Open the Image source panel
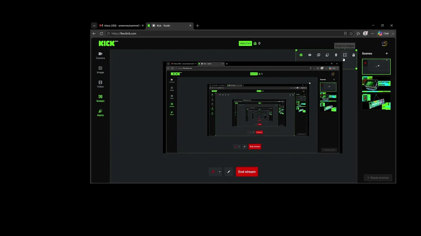421x236 pixels. [100, 70]
